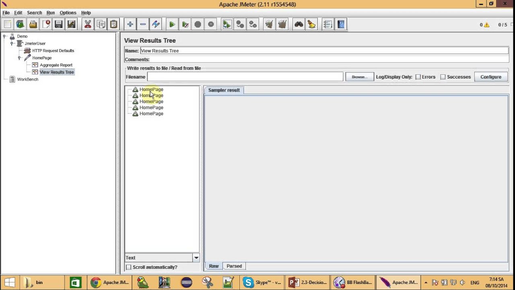Screen dimensions: 515x290
Task: Click the Close test plan icon
Action: [x=46, y=25]
